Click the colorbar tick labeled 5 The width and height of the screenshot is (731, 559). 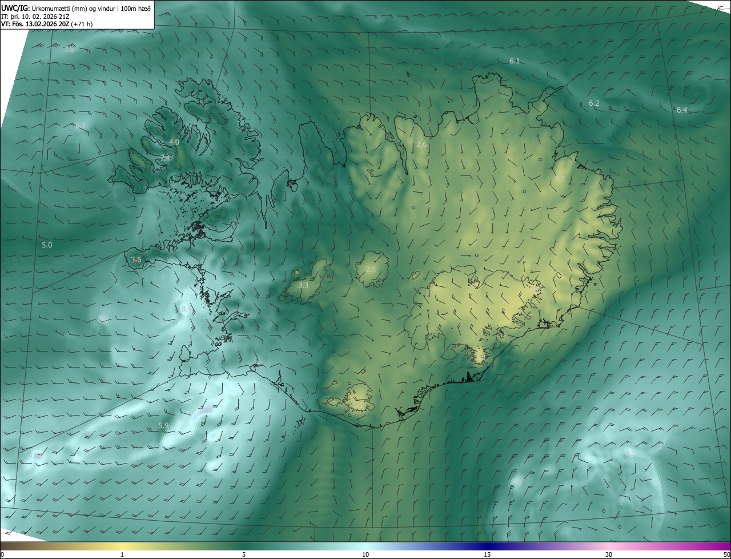pyautogui.click(x=244, y=554)
